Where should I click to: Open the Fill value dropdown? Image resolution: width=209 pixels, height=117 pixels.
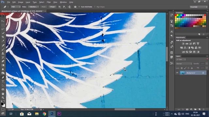click(207, 68)
